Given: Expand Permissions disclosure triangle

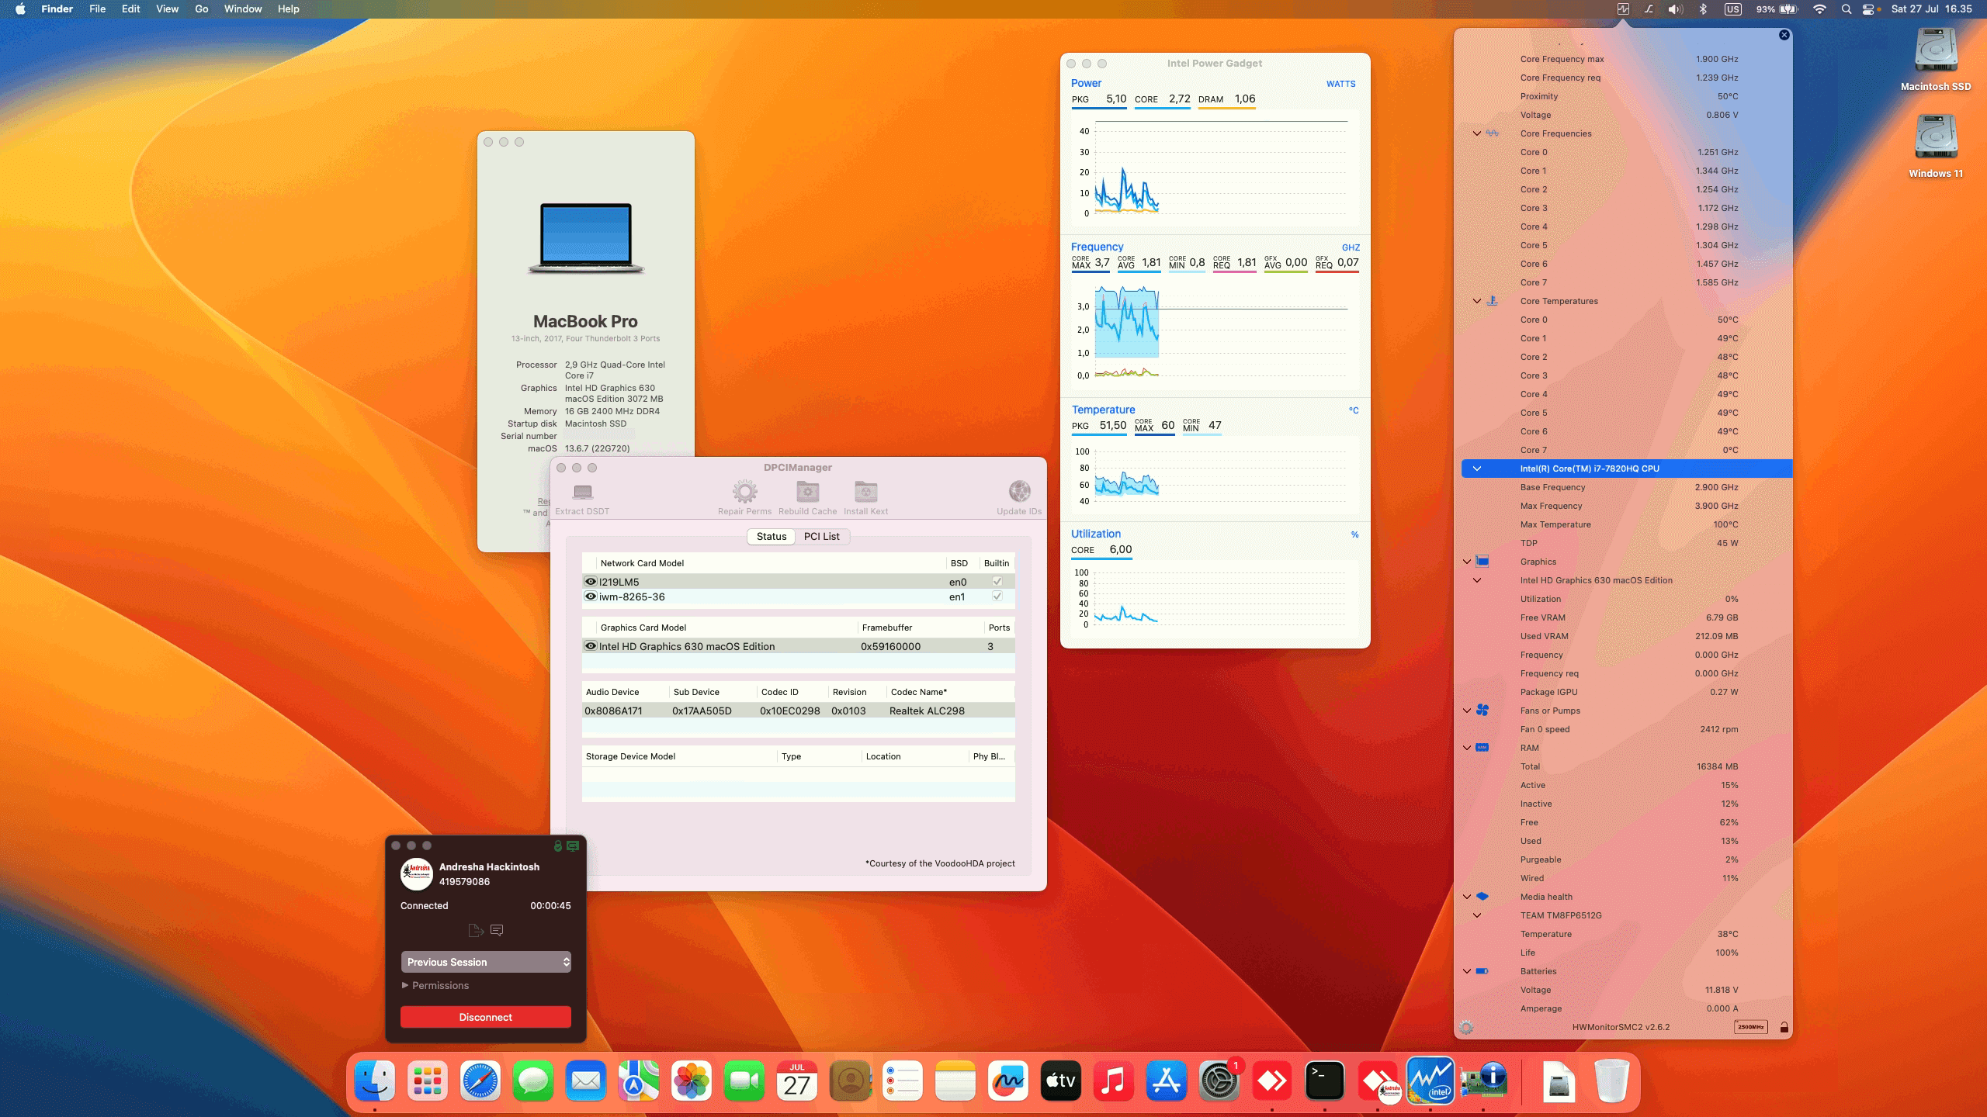Looking at the screenshot, I should coord(405,985).
